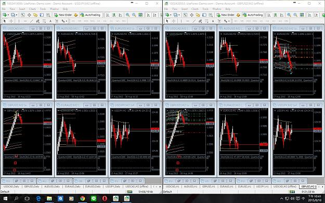
Task: Select the trendline tool in left window
Action: [x=32, y=21]
